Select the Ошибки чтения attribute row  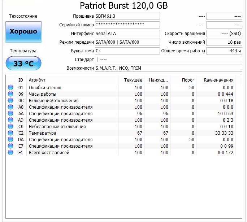coord(121,88)
